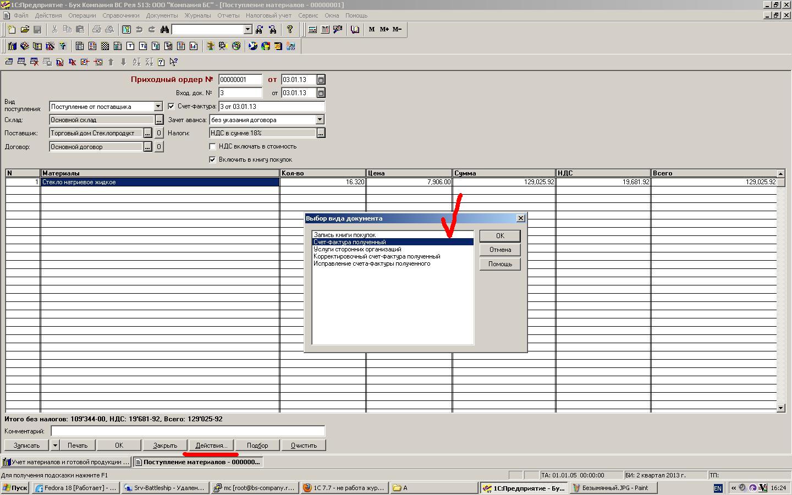Click the Действия... button
The image size is (792, 495).
[211, 446]
